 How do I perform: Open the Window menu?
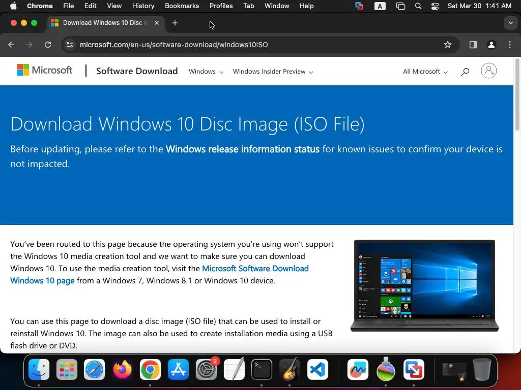click(277, 6)
